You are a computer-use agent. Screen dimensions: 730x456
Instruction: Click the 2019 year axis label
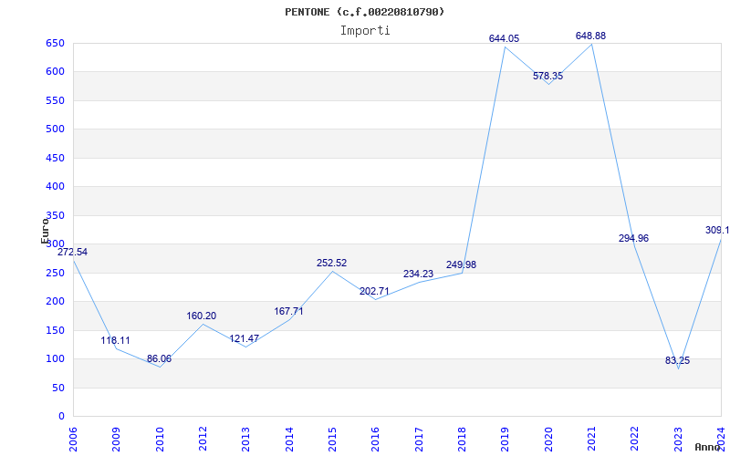506,440
